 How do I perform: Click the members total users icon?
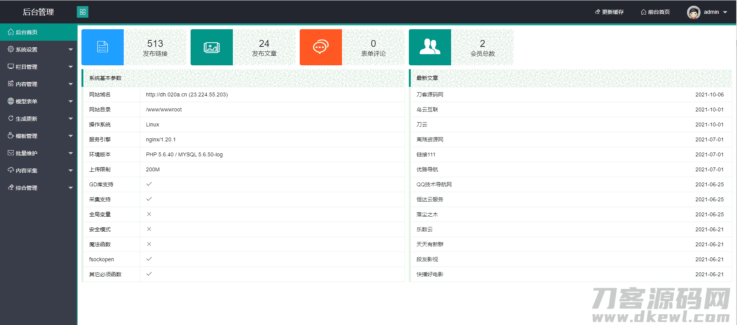click(x=430, y=47)
